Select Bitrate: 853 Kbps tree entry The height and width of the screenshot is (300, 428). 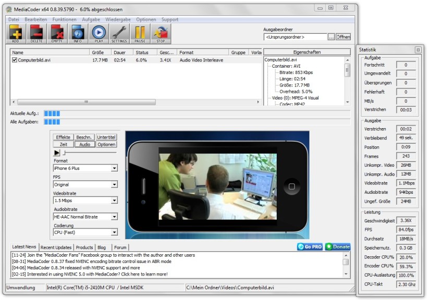pyautogui.click(x=296, y=72)
